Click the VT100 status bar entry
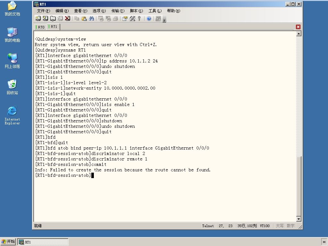Screen dimensions: 328x246 265,226
